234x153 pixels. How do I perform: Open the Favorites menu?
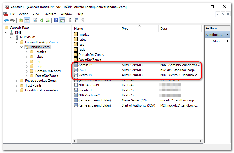[x=50, y=14]
